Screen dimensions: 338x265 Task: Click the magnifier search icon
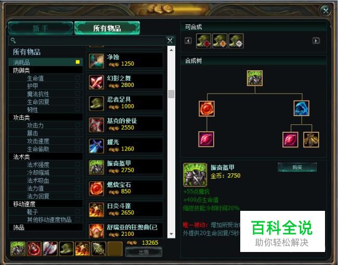(13, 41)
